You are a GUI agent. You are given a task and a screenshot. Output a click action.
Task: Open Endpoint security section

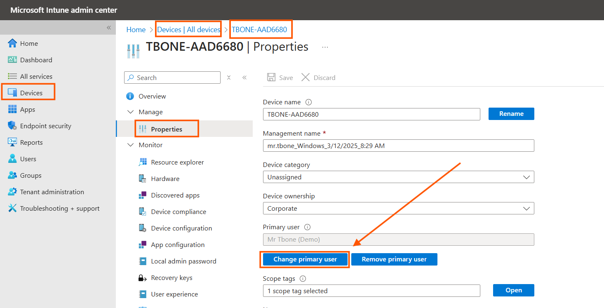click(46, 126)
